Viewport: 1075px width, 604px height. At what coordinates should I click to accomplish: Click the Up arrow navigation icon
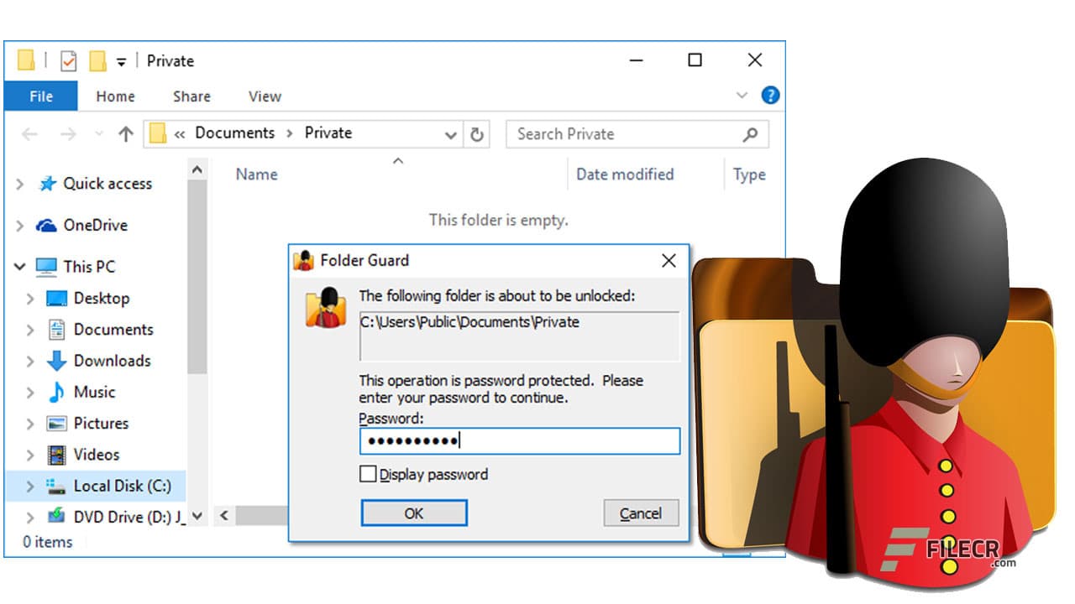coord(126,133)
